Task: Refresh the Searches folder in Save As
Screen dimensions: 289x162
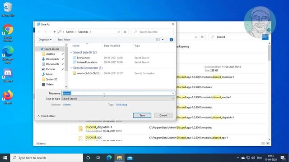Action: click(125, 32)
